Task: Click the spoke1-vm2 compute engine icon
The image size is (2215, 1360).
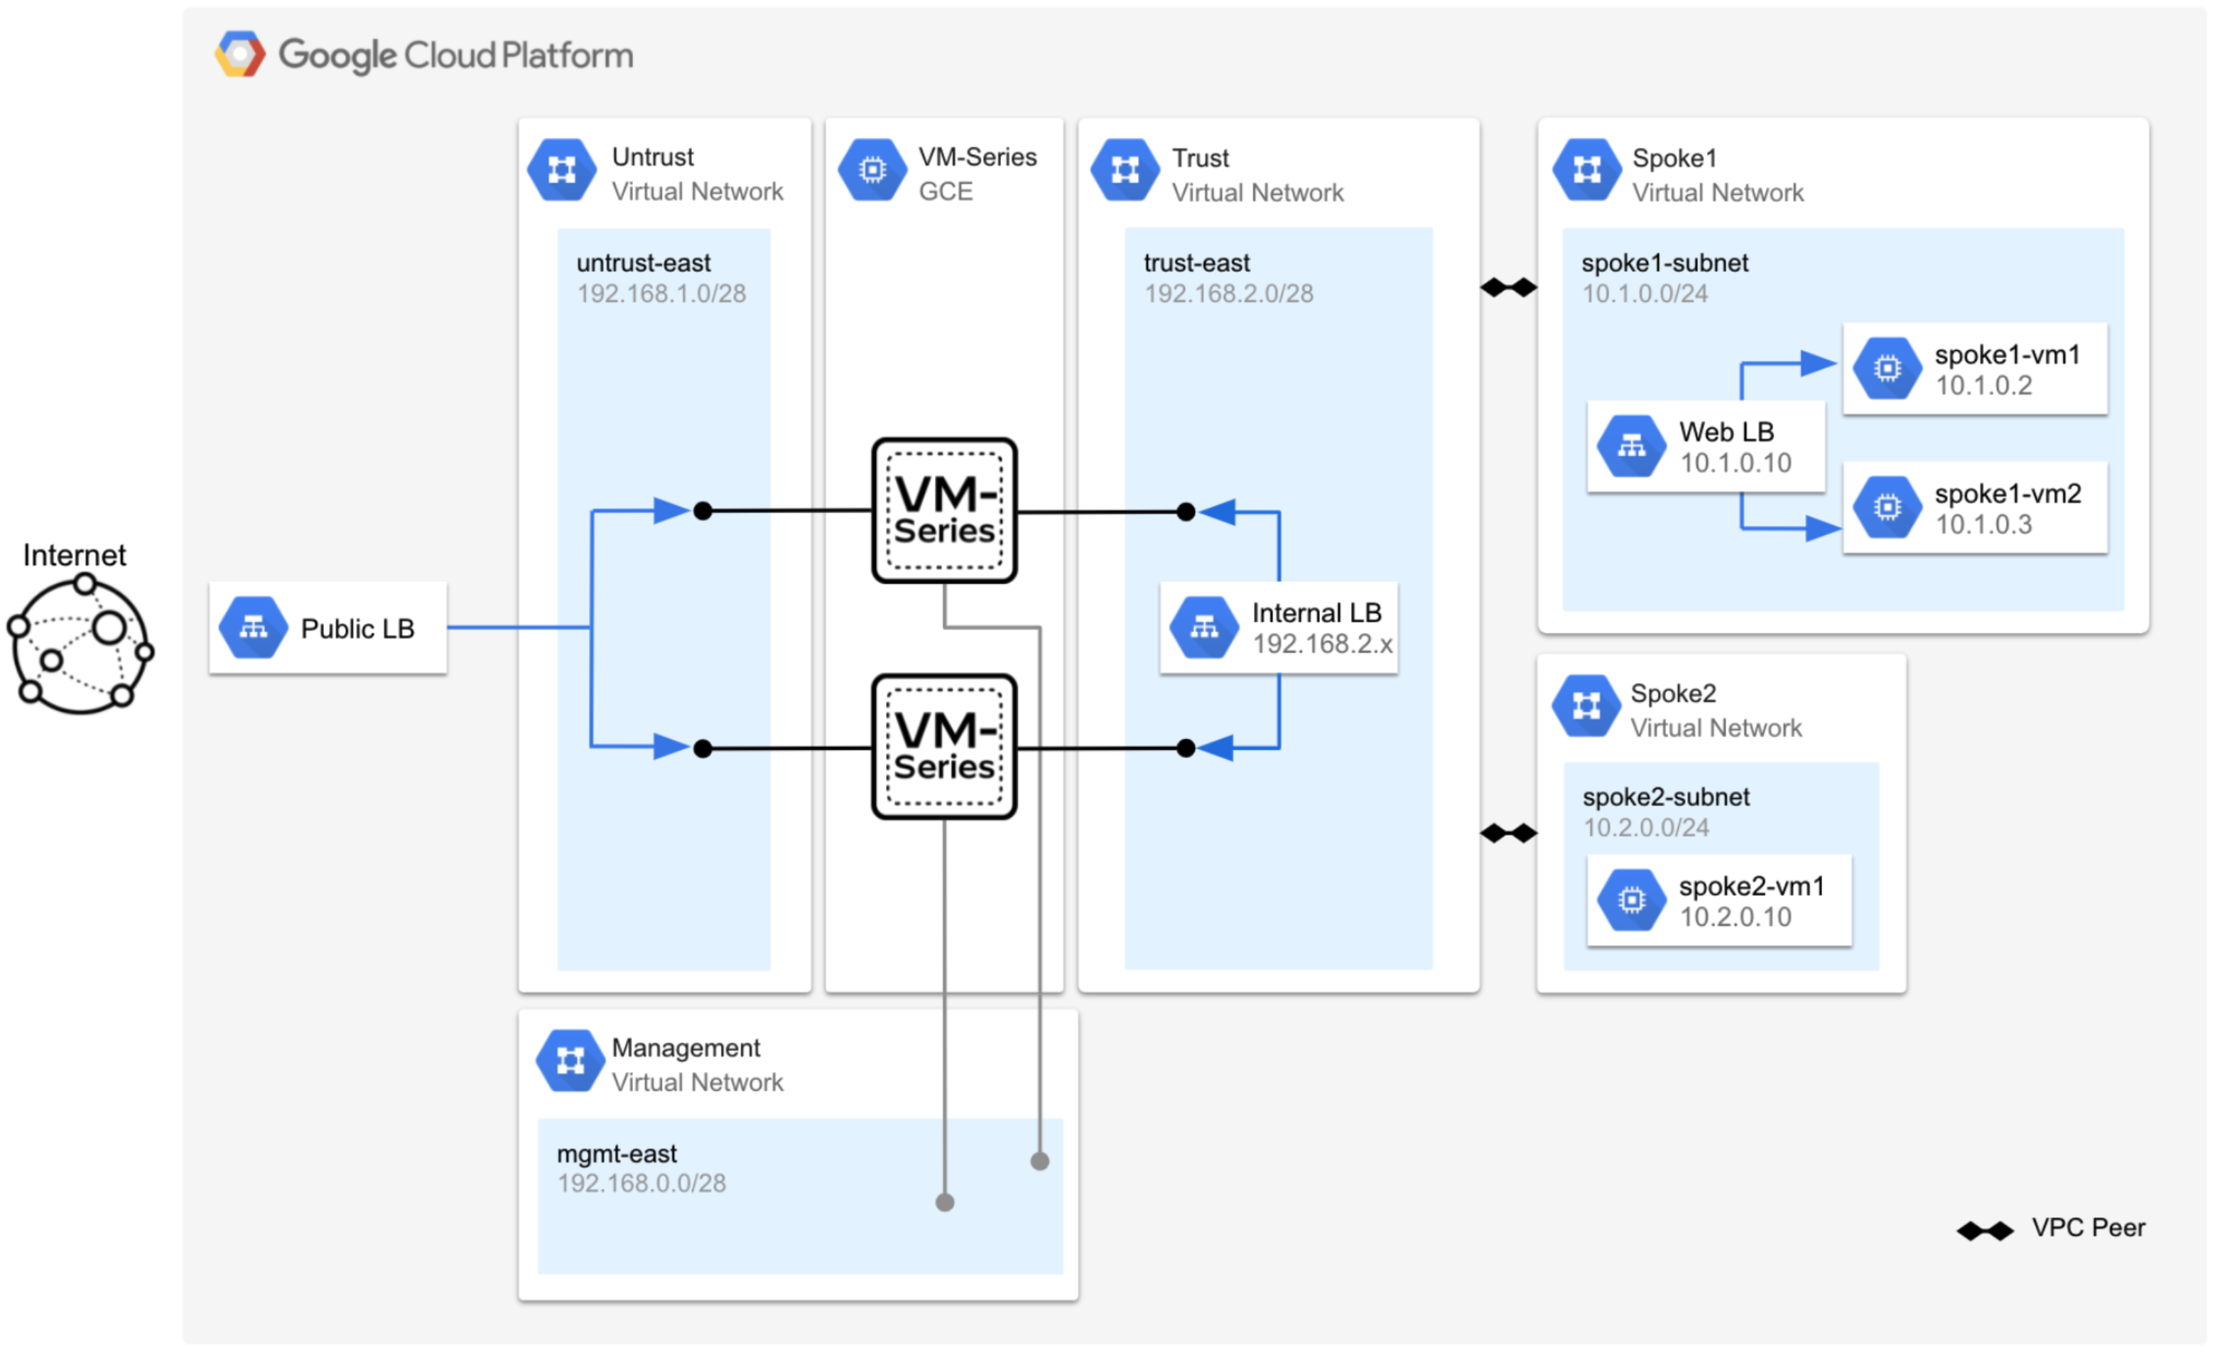Action: [1887, 507]
